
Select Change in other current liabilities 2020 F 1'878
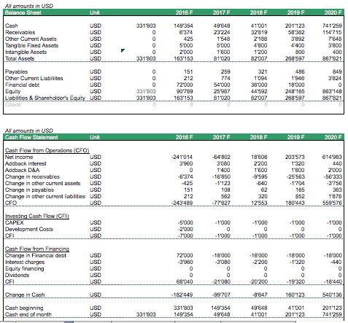point(335,196)
